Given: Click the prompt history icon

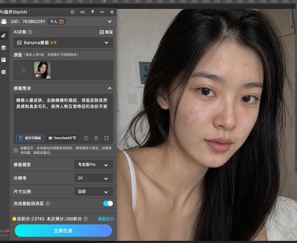Looking at the screenshot, I should 86,138.
